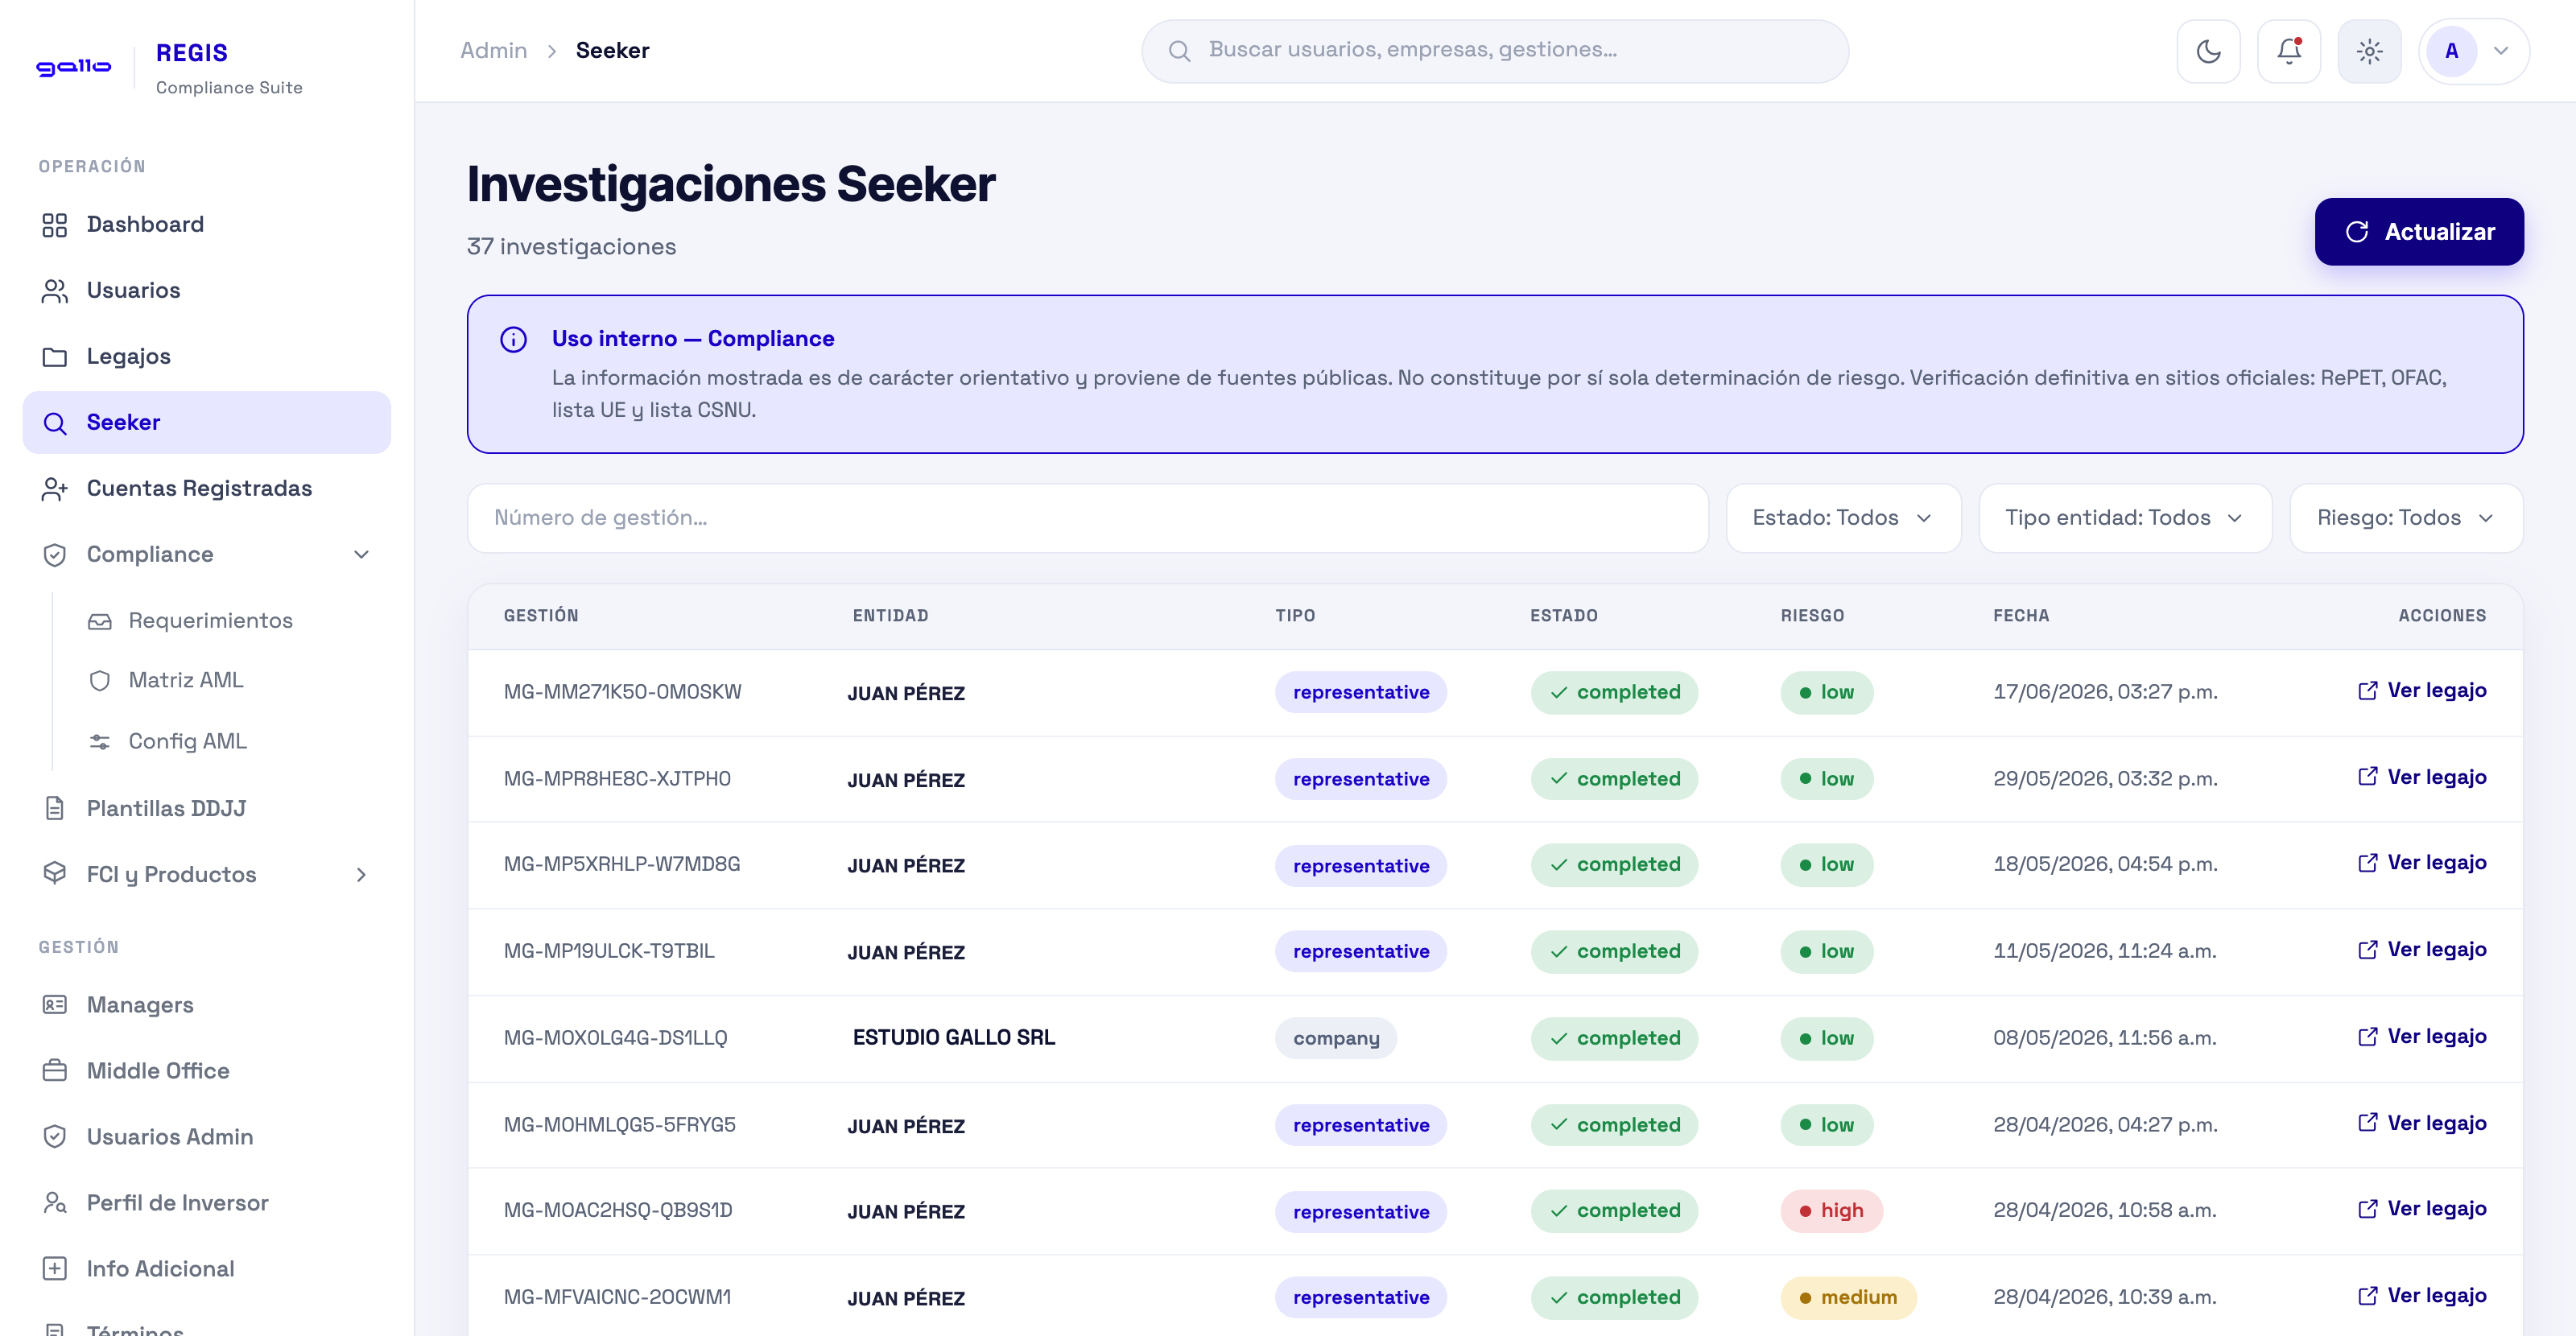2576x1336 pixels.
Task: Open the Tipo entidad: Todos dropdown
Action: pos(2125,518)
